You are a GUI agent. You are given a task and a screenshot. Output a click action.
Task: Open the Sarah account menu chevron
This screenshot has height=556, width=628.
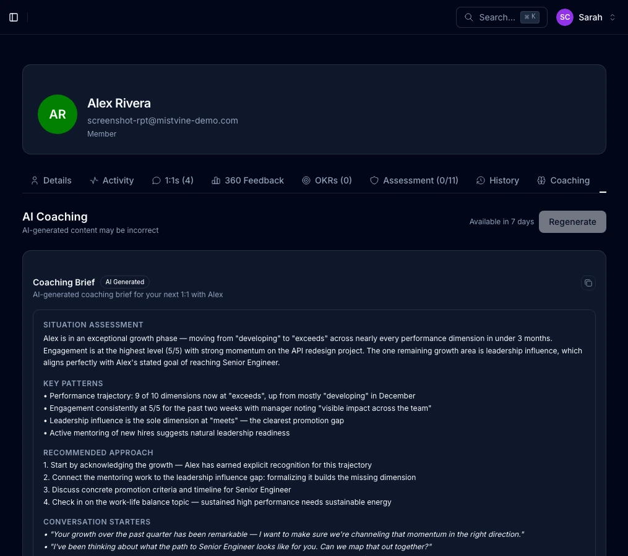pos(612,17)
